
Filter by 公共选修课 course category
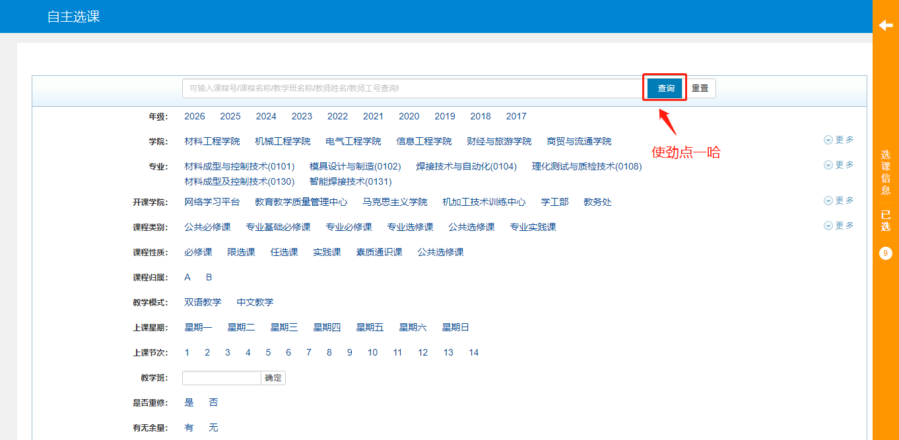[x=471, y=227]
